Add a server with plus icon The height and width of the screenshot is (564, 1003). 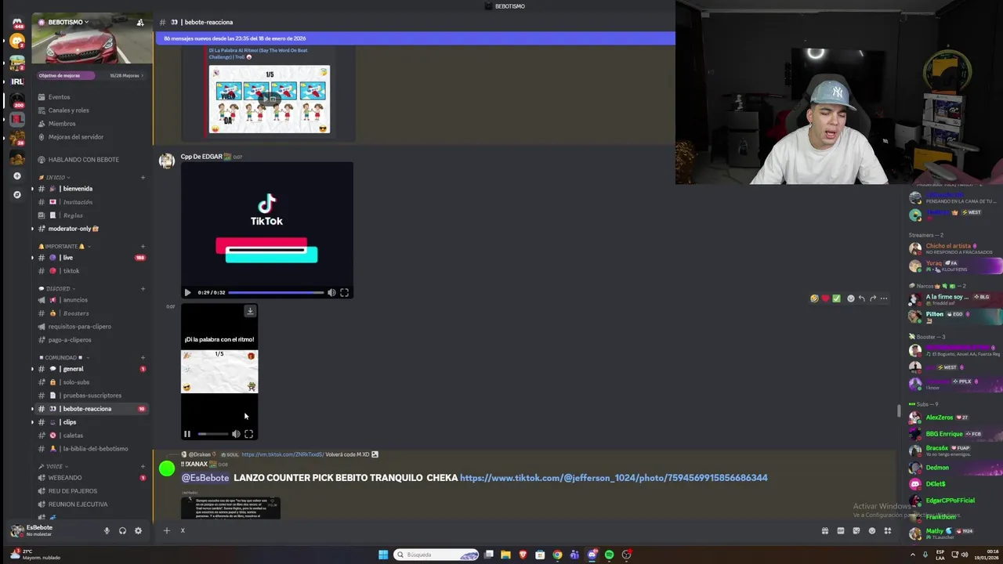pos(17,176)
